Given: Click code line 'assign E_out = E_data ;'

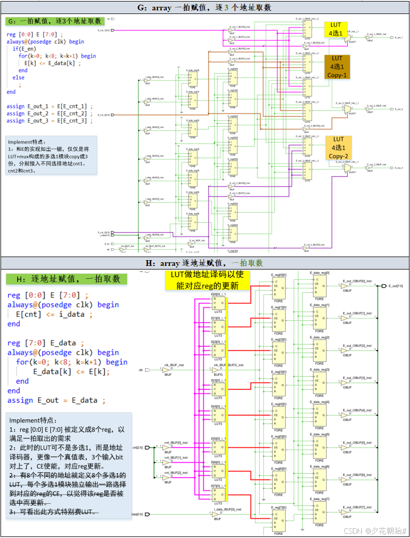Looking at the screenshot, I should pos(56,401).
